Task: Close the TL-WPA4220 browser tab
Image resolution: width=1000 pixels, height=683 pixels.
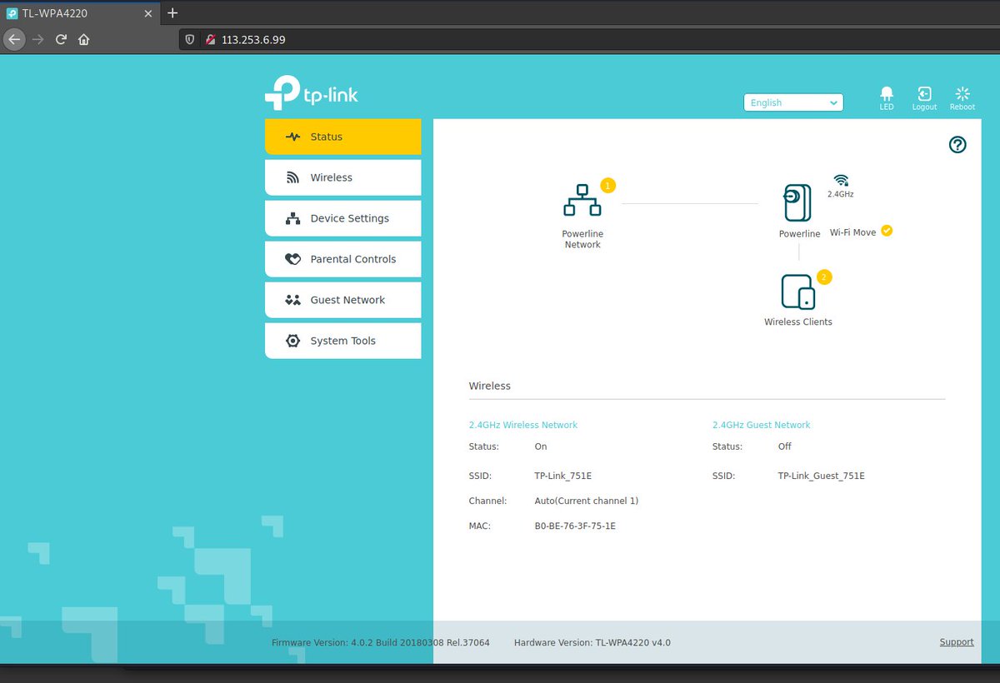Action: [x=150, y=13]
